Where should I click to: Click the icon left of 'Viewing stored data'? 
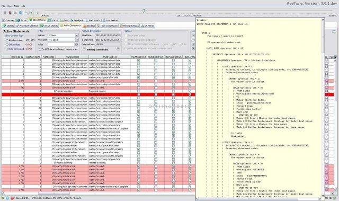84,49
